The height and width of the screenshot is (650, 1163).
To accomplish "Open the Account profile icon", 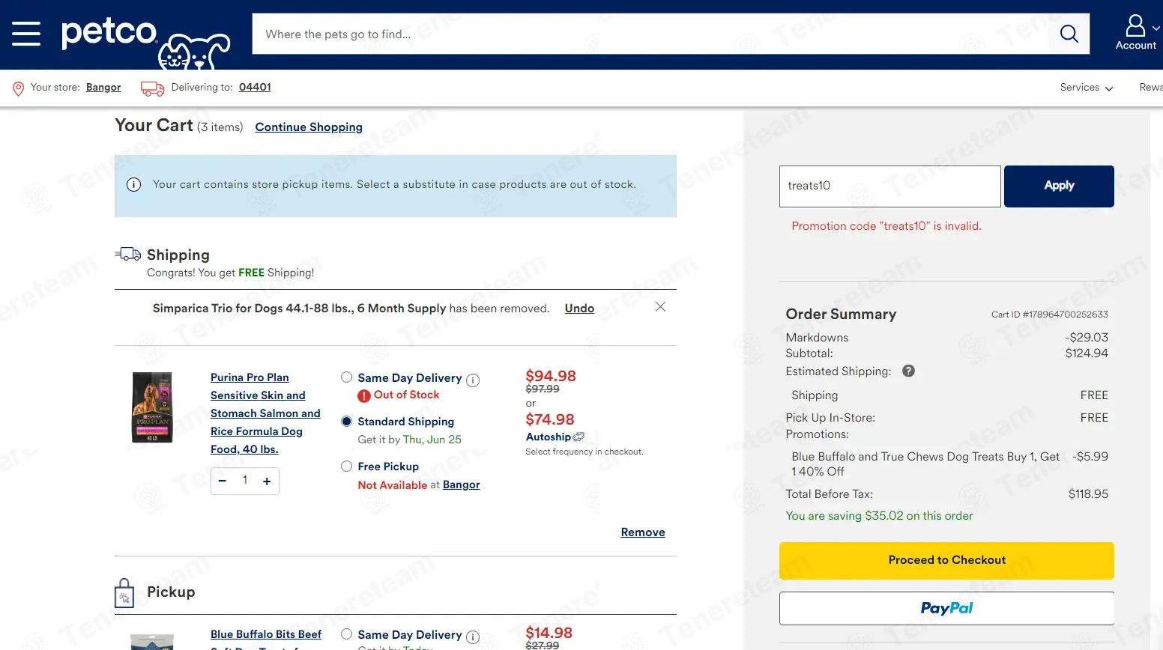I will (x=1135, y=26).
